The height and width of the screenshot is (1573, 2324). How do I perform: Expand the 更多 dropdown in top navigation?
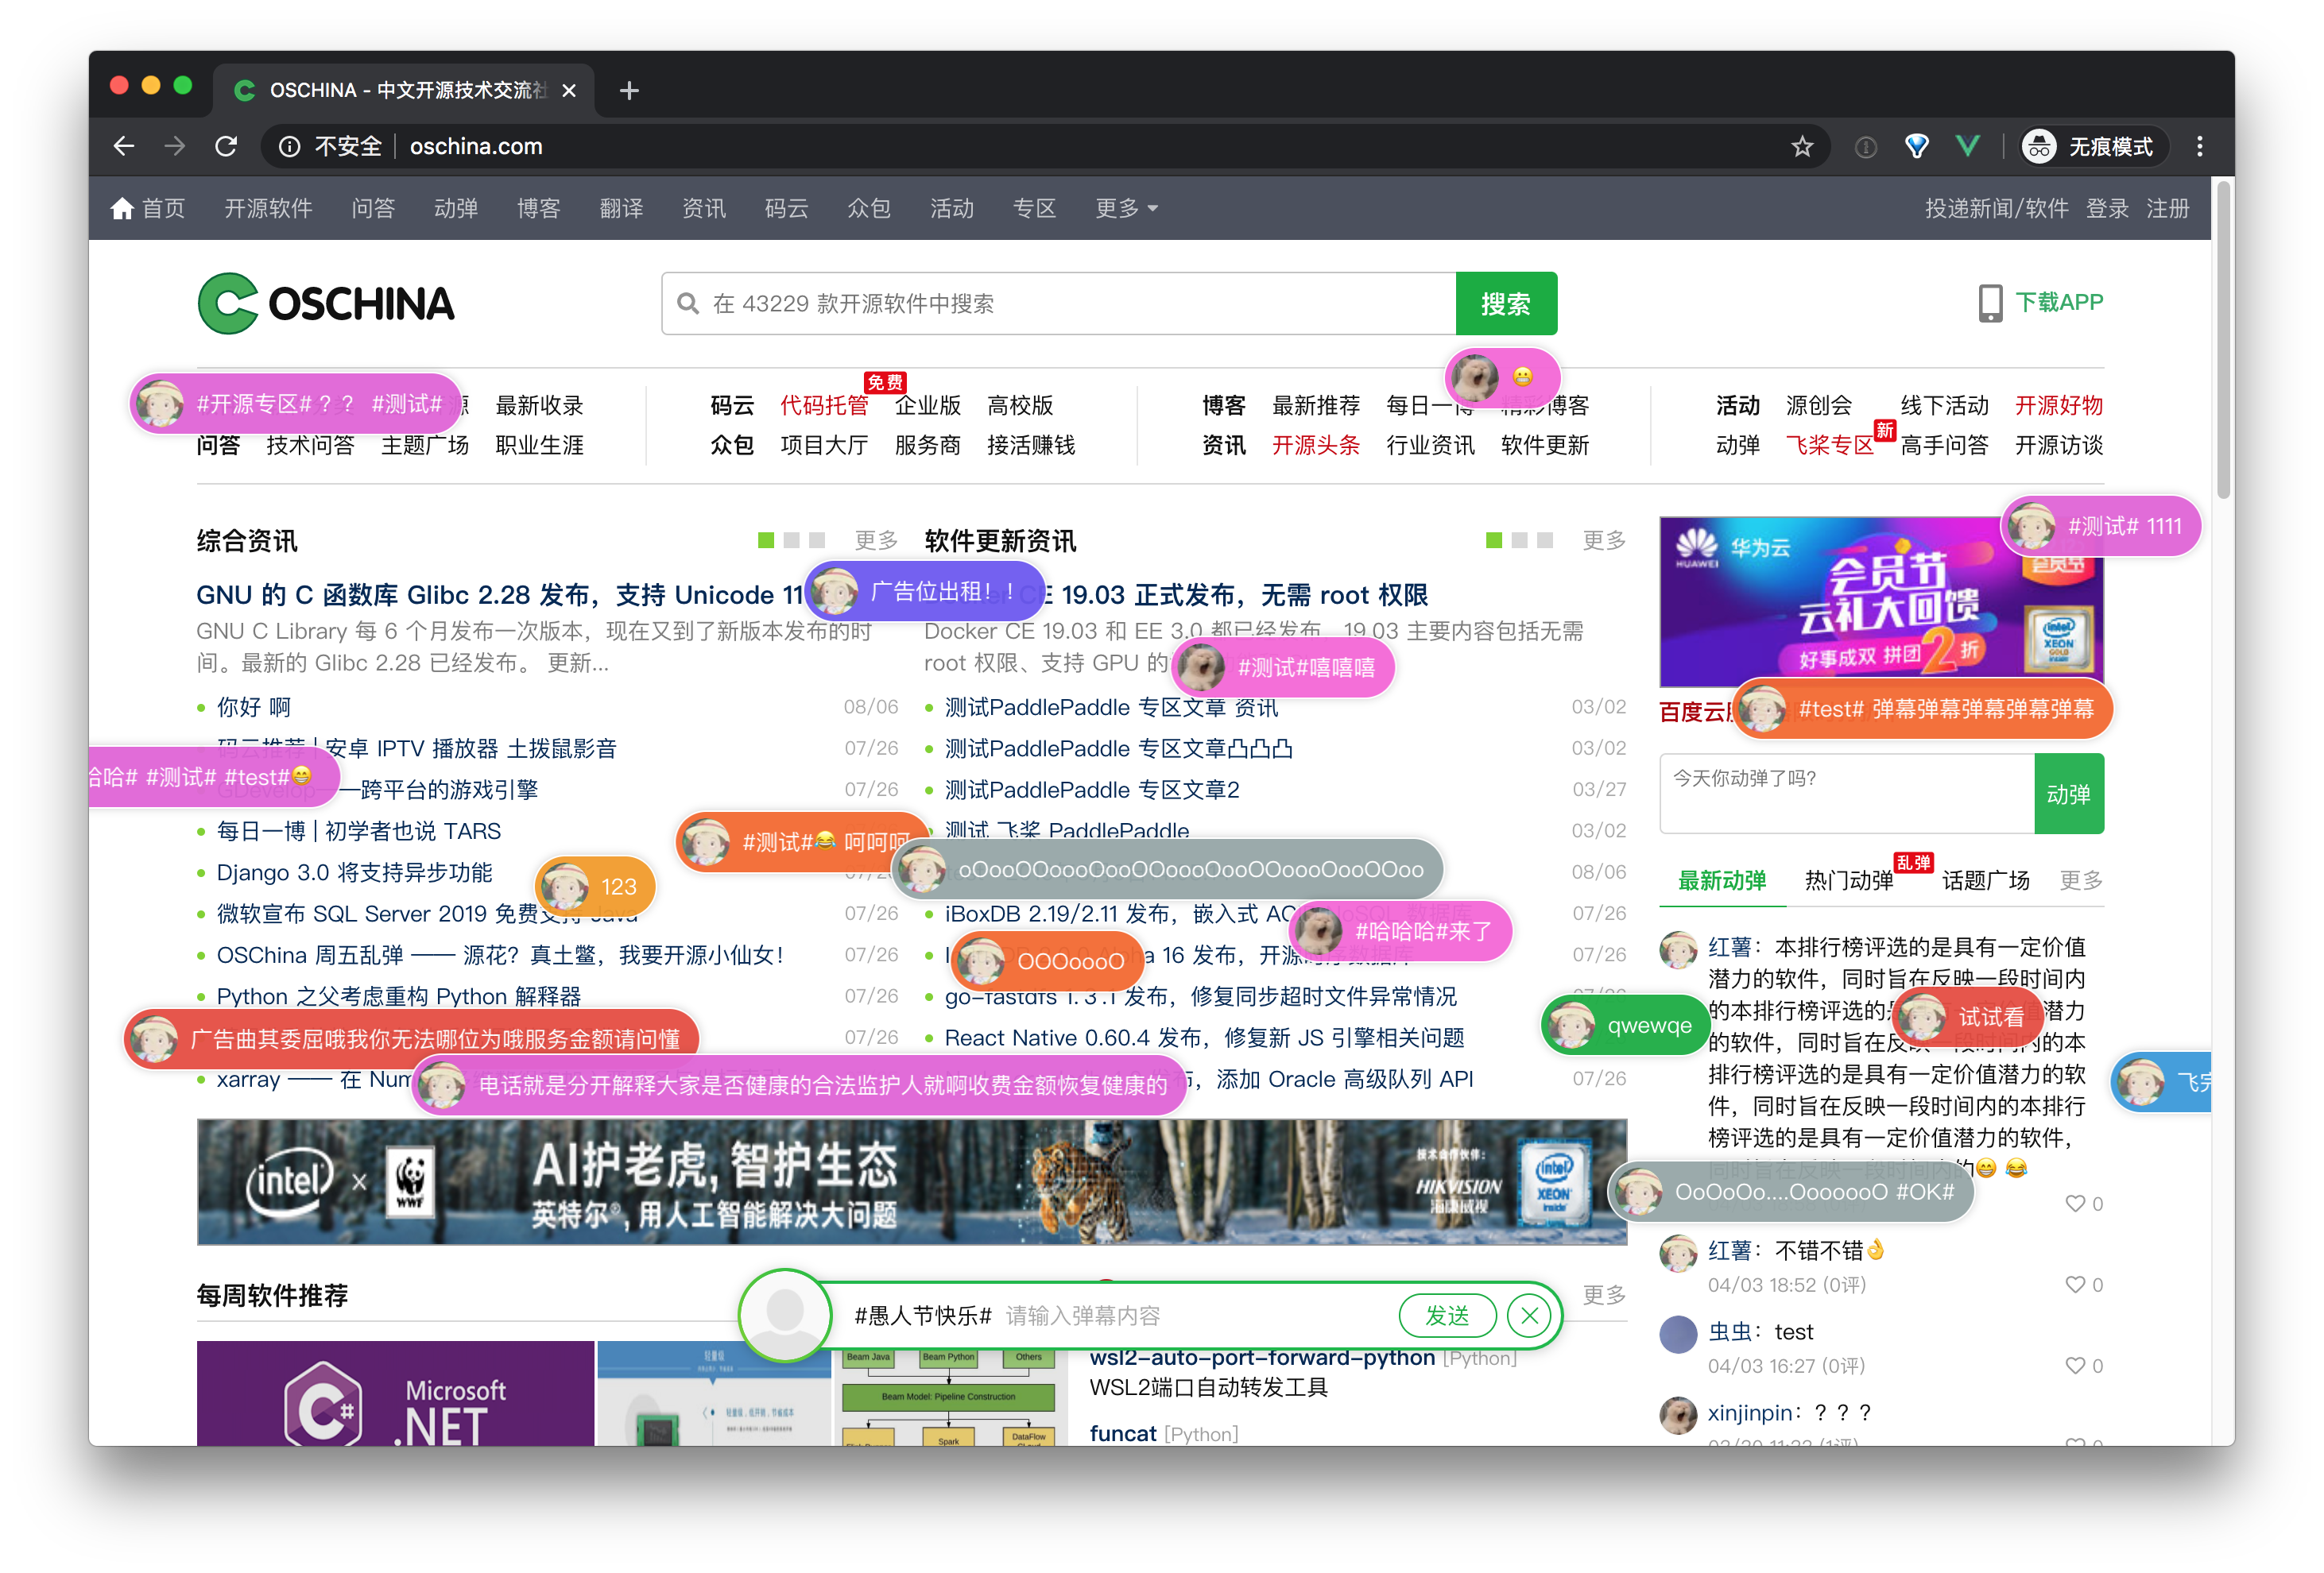pyautogui.click(x=1125, y=208)
